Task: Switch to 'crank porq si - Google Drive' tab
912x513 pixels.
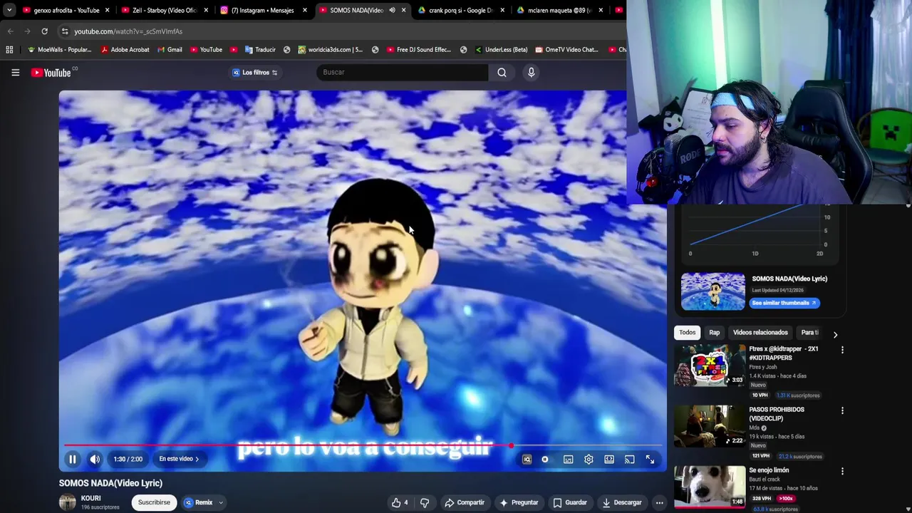Action: coord(460,10)
